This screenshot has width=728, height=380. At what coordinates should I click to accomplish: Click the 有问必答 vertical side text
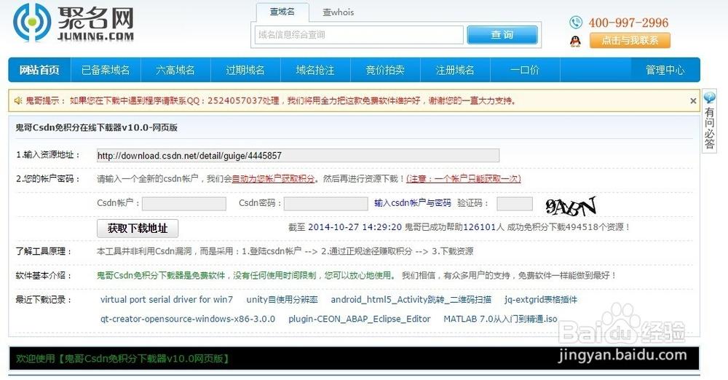tap(709, 127)
